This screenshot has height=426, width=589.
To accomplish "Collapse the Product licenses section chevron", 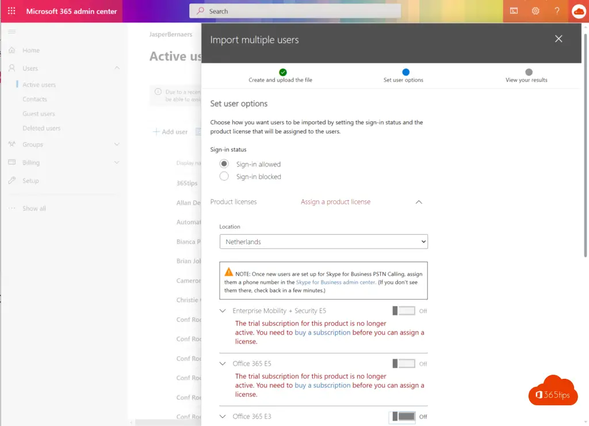I will [x=419, y=202].
